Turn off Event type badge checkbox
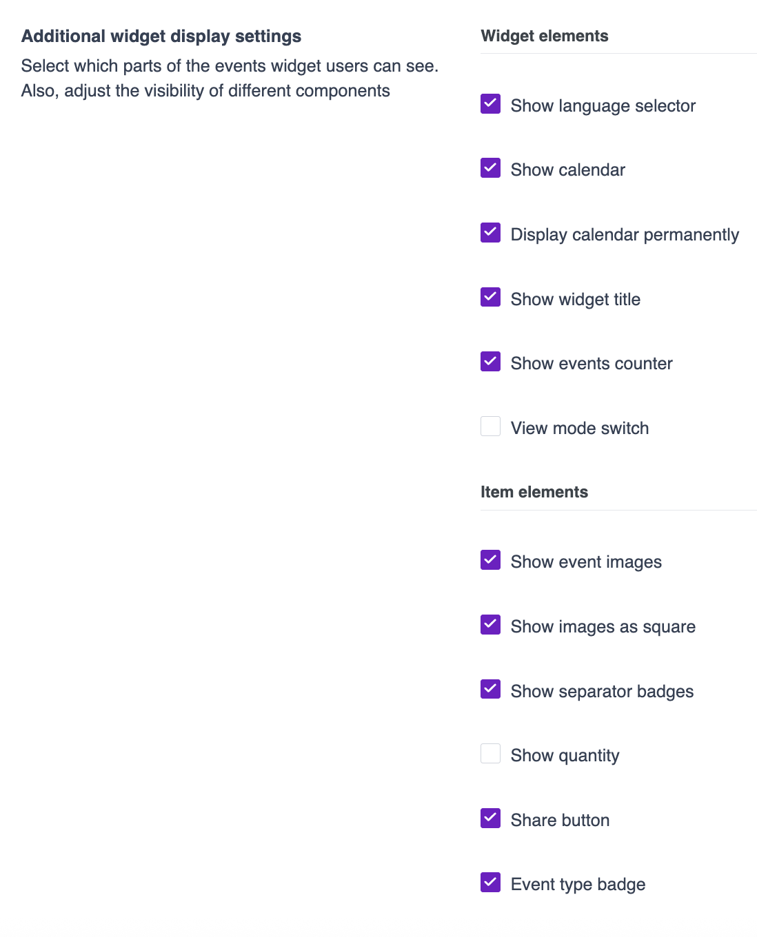 490,883
